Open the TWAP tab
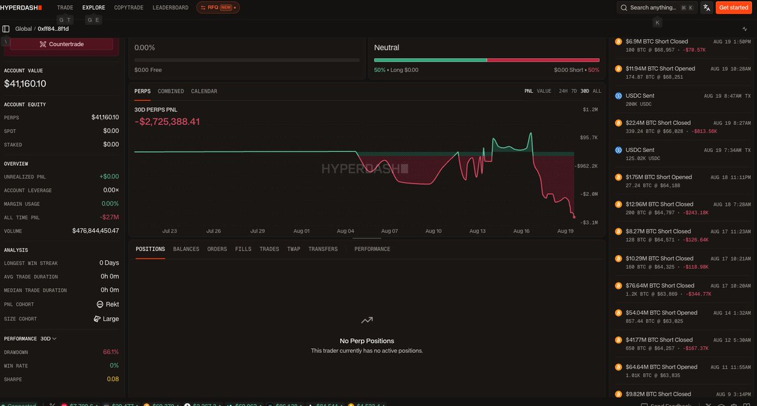Screen dimensions: 757x406 [x=294, y=249]
